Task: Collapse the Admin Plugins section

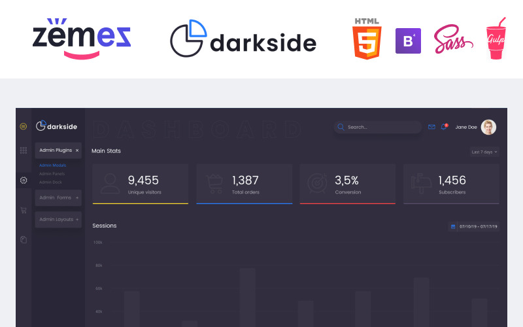Action: [76, 150]
